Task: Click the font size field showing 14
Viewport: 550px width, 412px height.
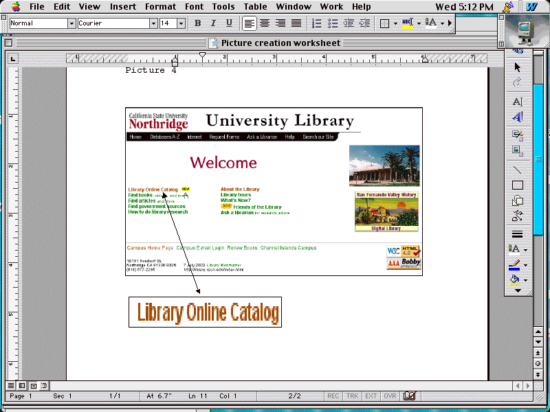Action: tap(168, 23)
